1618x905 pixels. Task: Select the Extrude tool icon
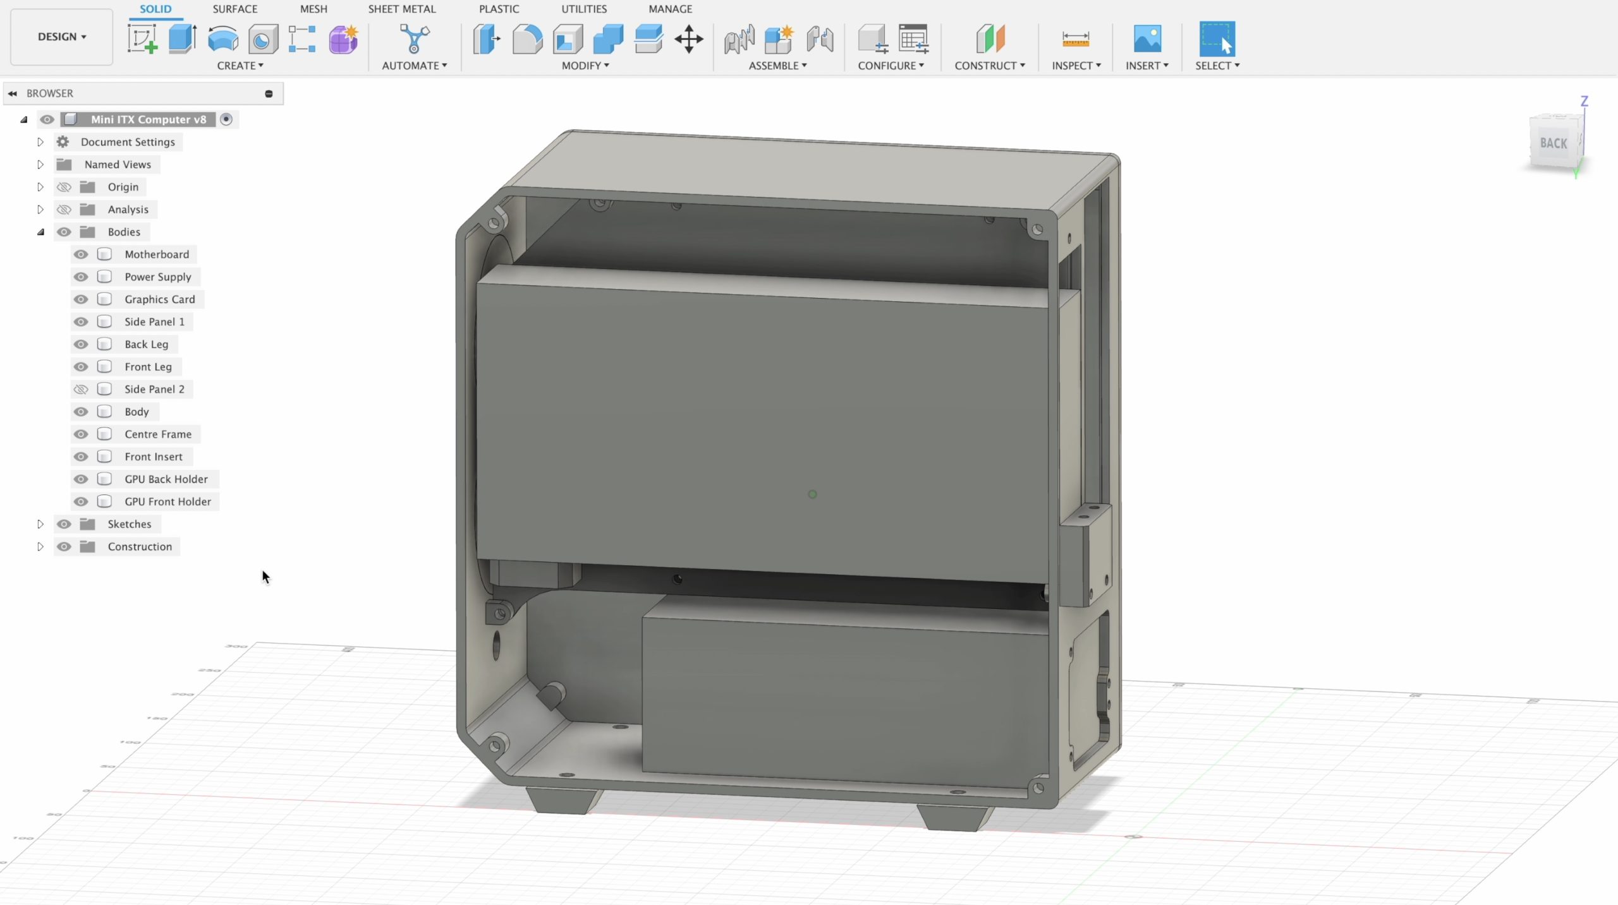click(182, 39)
